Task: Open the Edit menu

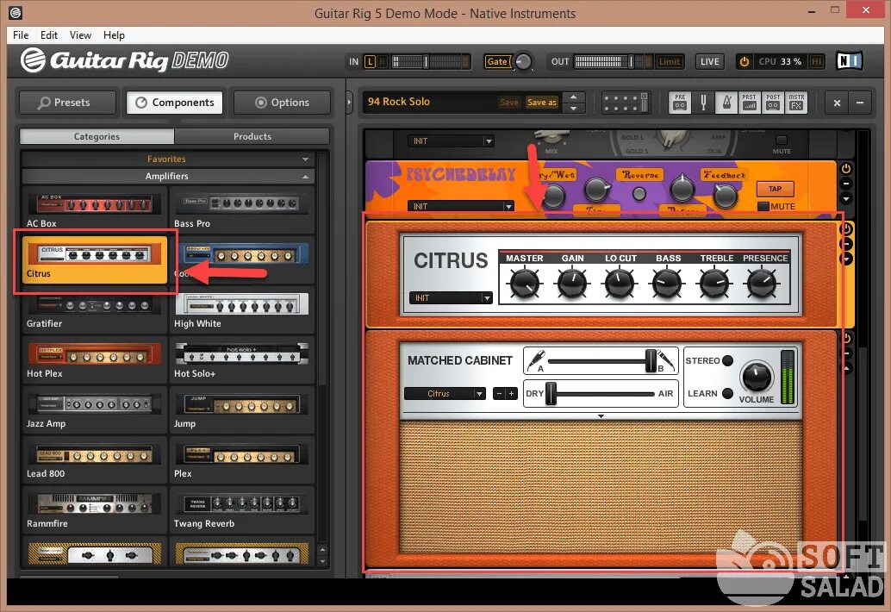Action: (49, 35)
